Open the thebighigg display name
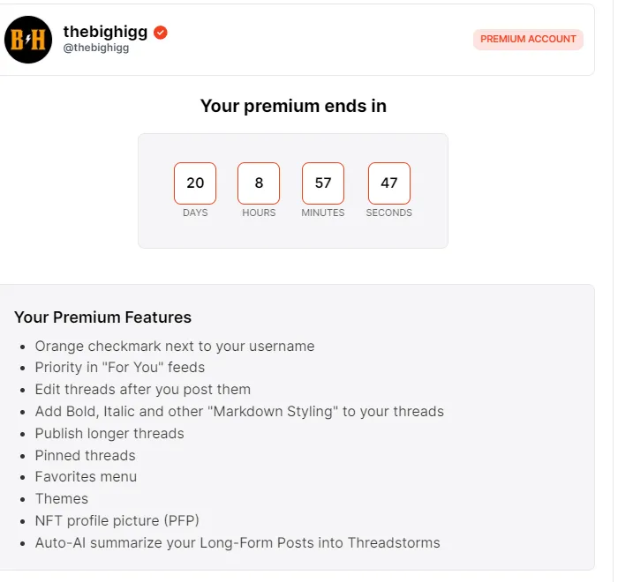The width and height of the screenshot is (618, 582). [105, 32]
